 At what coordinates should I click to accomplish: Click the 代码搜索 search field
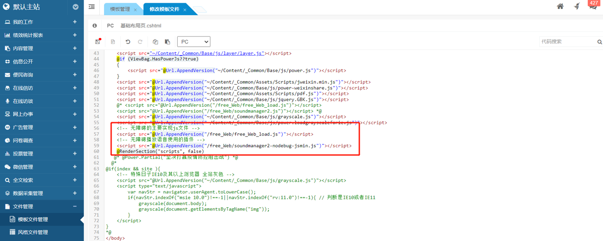click(567, 42)
